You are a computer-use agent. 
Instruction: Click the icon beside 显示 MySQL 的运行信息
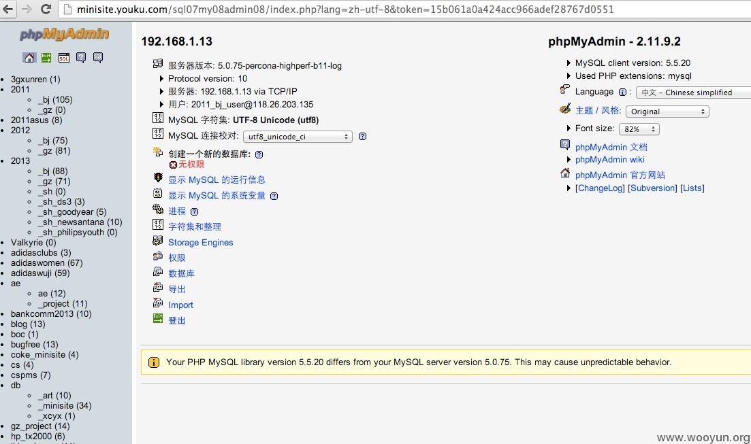pos(157,177)
